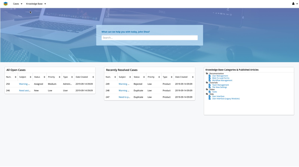Open the Web-To-Lead Forms article
This screenshot has height=167, width=299.
220,78
